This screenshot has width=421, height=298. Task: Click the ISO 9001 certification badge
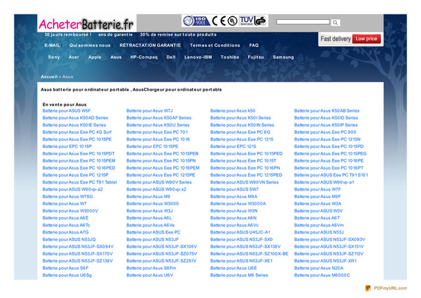[x=196, y=21]
